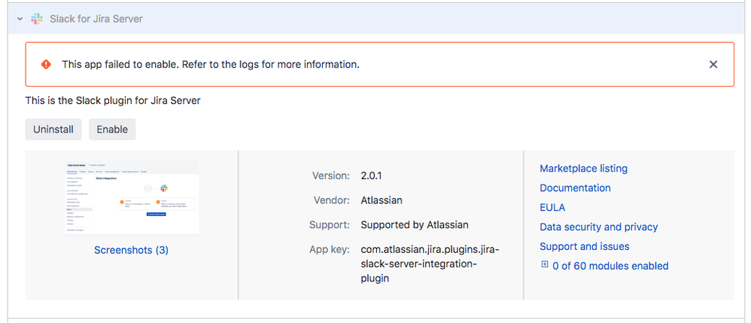
Task: Click the red error warning icon
Action: tap(46, 64)
